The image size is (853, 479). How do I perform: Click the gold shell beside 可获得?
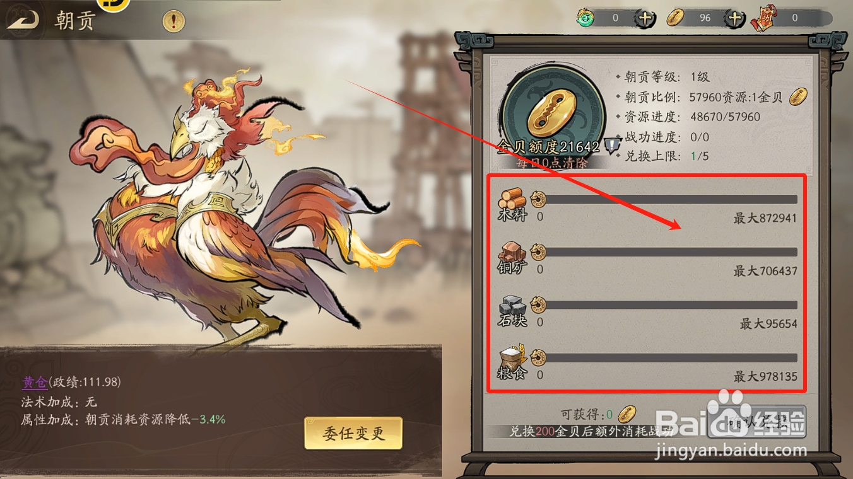coord(627,414)
